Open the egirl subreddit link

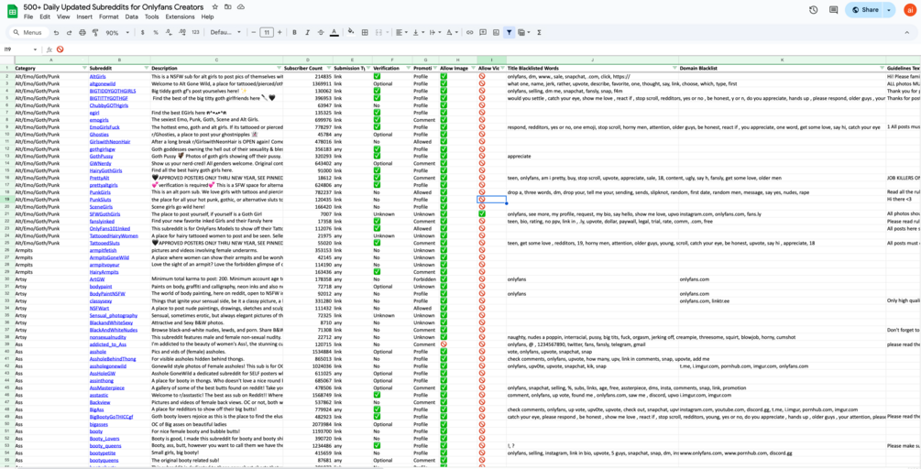94,112
